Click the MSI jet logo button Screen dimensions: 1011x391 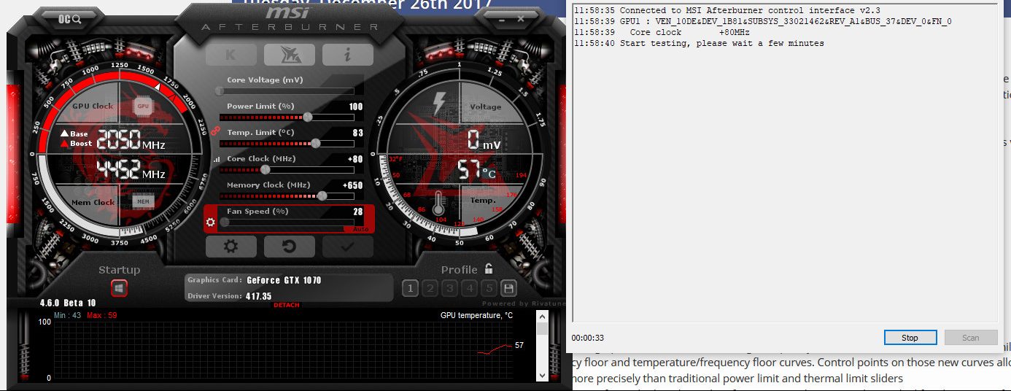(x=289, y=55)
